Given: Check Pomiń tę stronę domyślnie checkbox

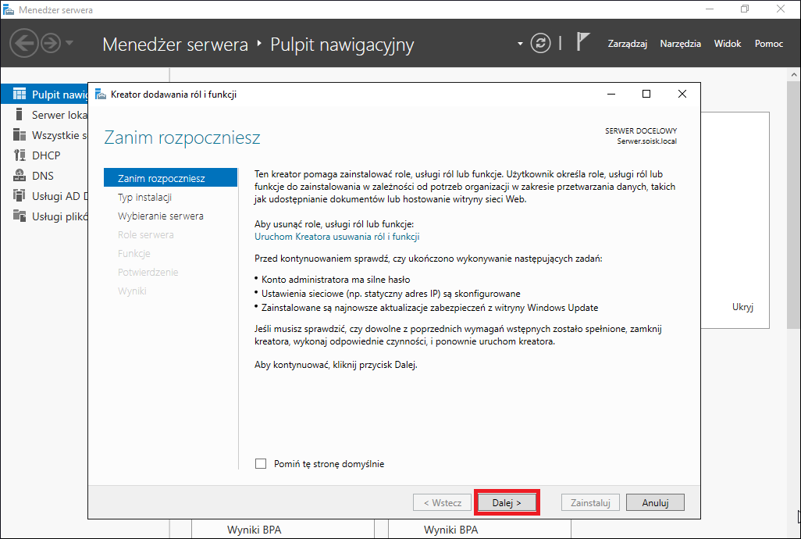Looking at the screenshot, I should [x=261, y=464].
